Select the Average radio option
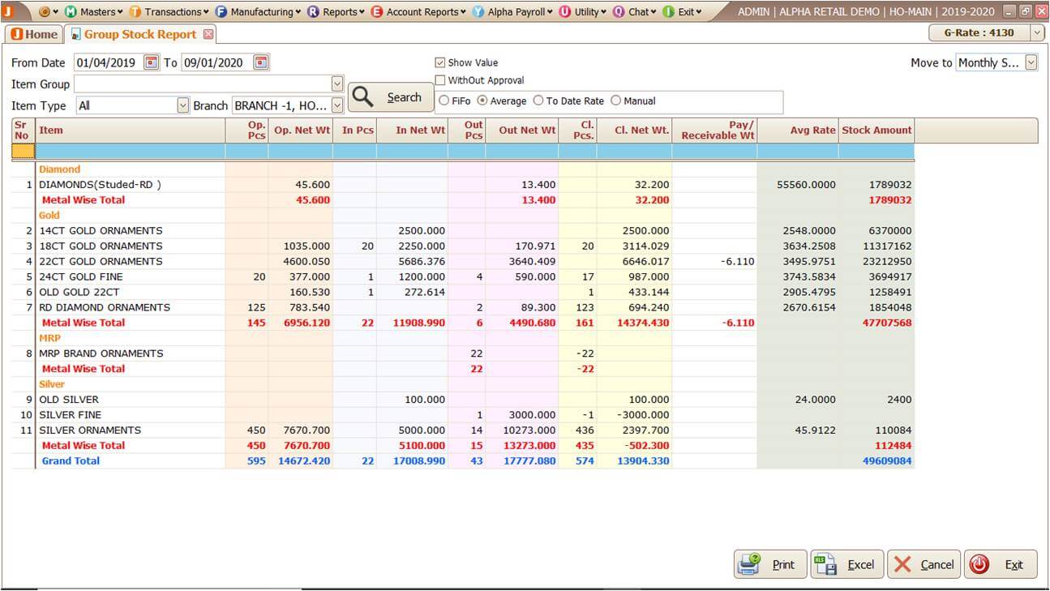Screen dimensions: 1050x591 tap(482, 101)
